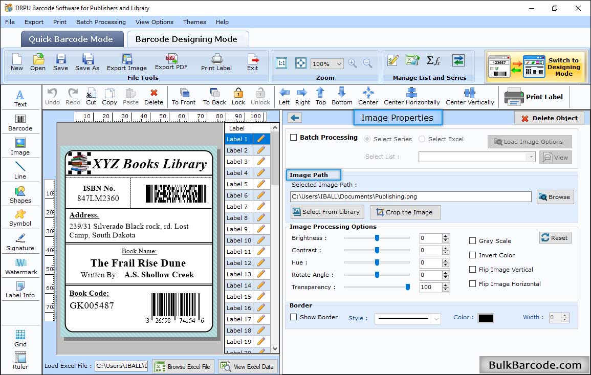Screen dimensions: 591x375
Task: Open the formula series (Σfx) icon
Action: (x=433, y=60)
